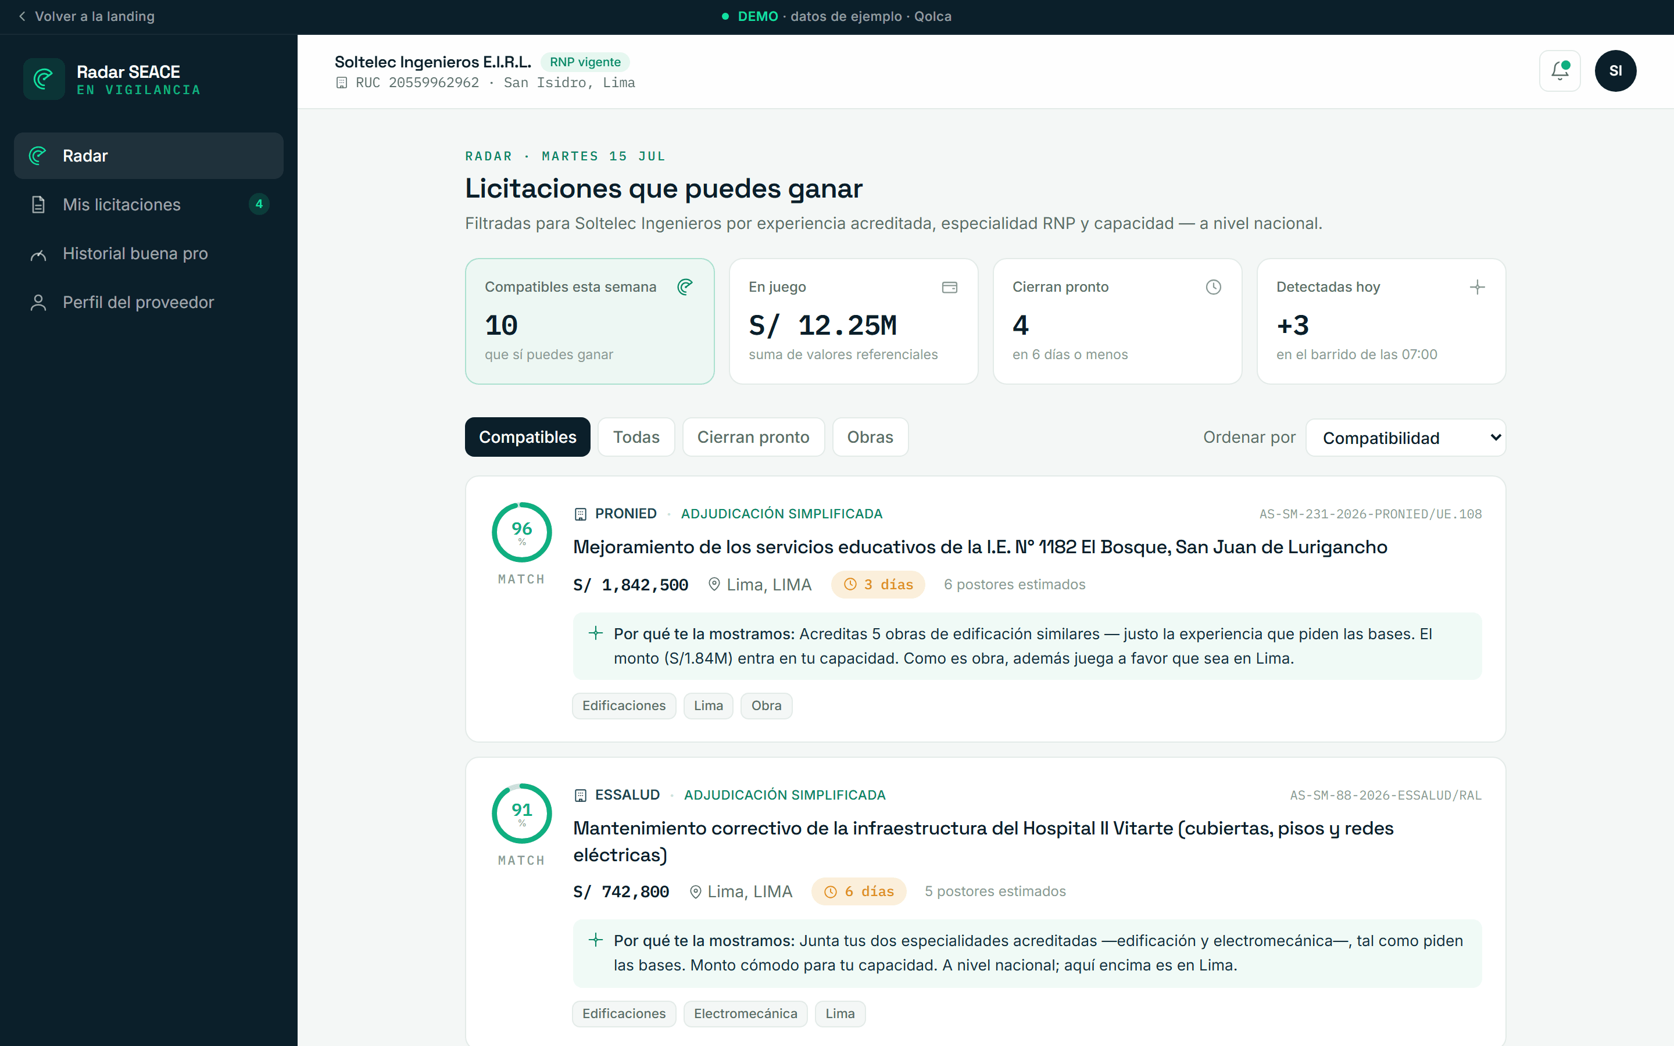
Task: Click the Electromecánica tag on ESSALUD tender
Action: pos(745,1013)
